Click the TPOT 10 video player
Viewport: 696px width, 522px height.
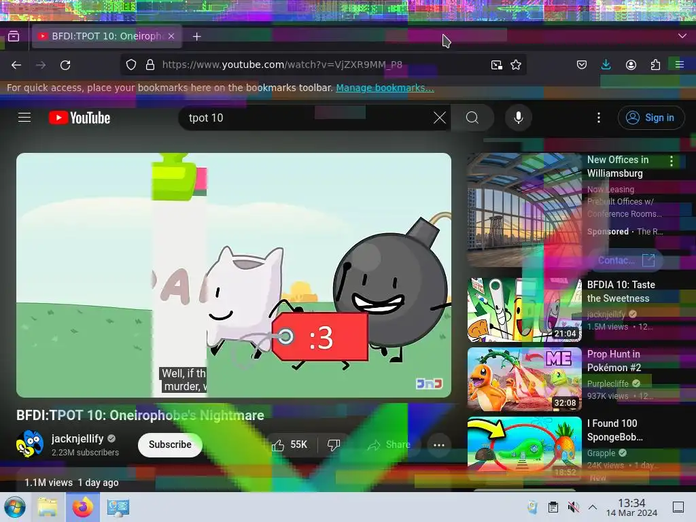[x=234, y=275]
